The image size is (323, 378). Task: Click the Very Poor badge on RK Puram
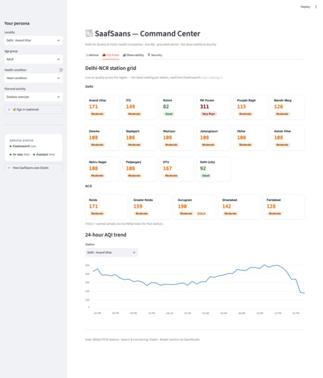coord(208,113)
